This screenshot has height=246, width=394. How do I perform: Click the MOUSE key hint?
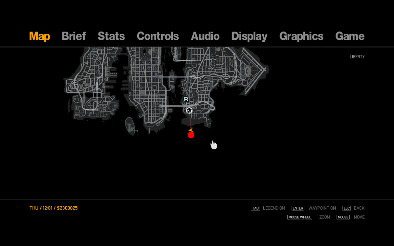(x=343, y=217)
